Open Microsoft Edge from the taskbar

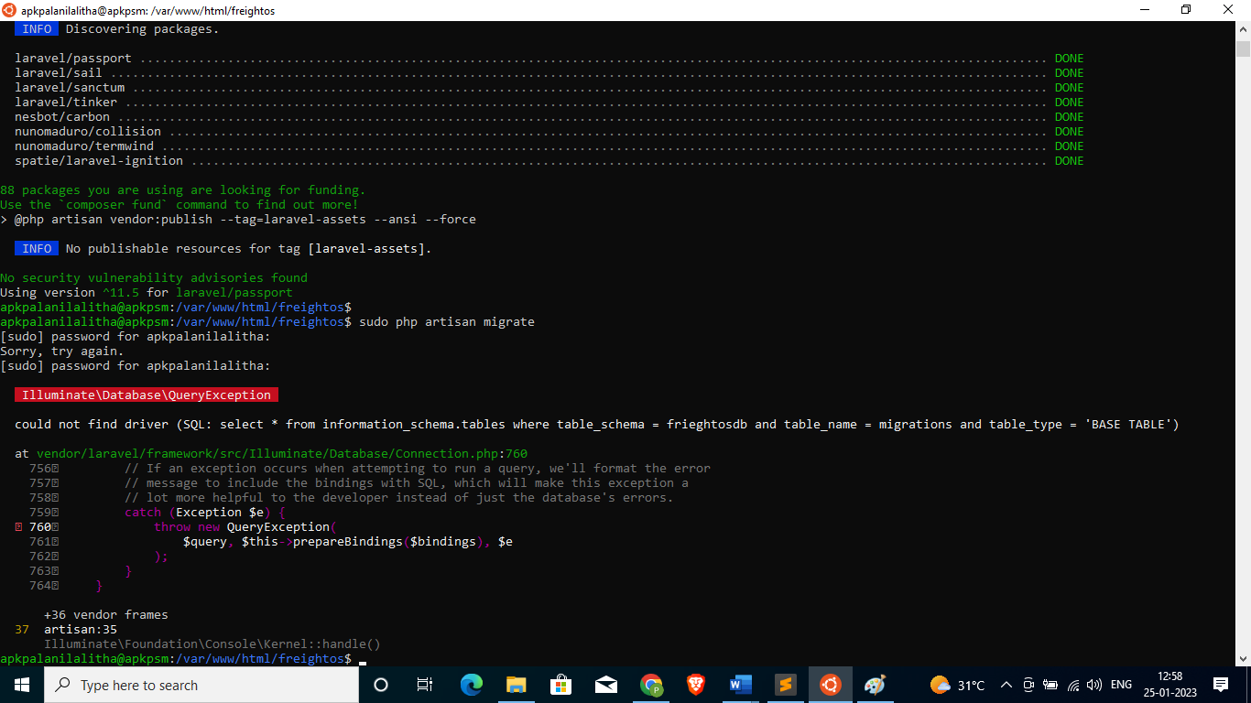[471, 685]
